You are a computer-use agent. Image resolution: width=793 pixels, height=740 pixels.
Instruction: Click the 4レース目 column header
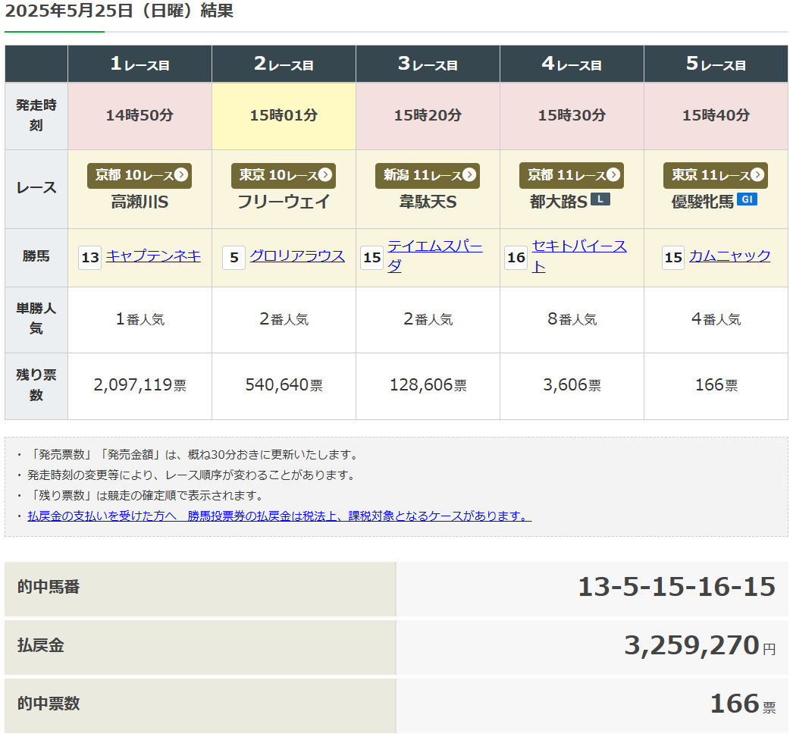[572, 64]
